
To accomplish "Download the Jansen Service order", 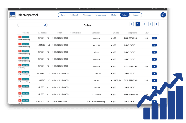I will coord(154,88).
